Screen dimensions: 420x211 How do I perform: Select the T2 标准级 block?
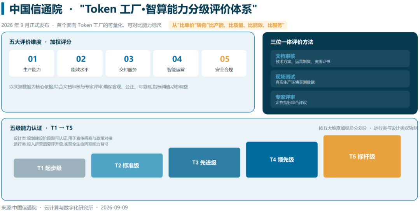pos(127,166)
